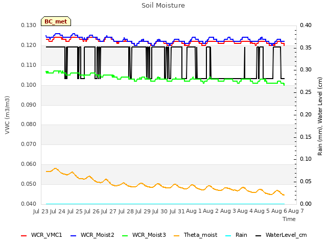Click the Jul 25 date tick label
The width and height of the screenshot is (327, 245).
[75, 211]
